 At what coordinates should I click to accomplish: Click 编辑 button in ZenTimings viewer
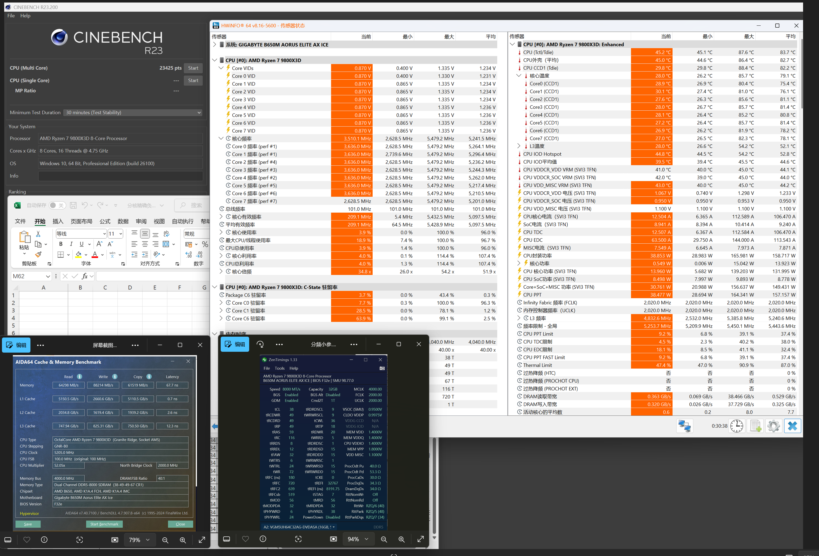point(234,344)
